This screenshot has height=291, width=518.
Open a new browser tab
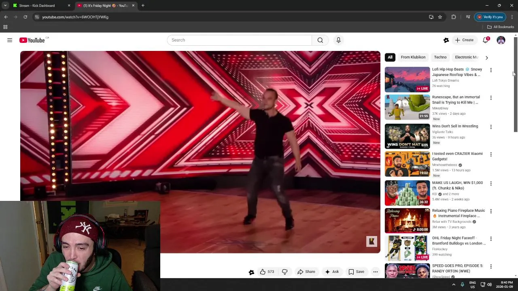pos(143,6)
